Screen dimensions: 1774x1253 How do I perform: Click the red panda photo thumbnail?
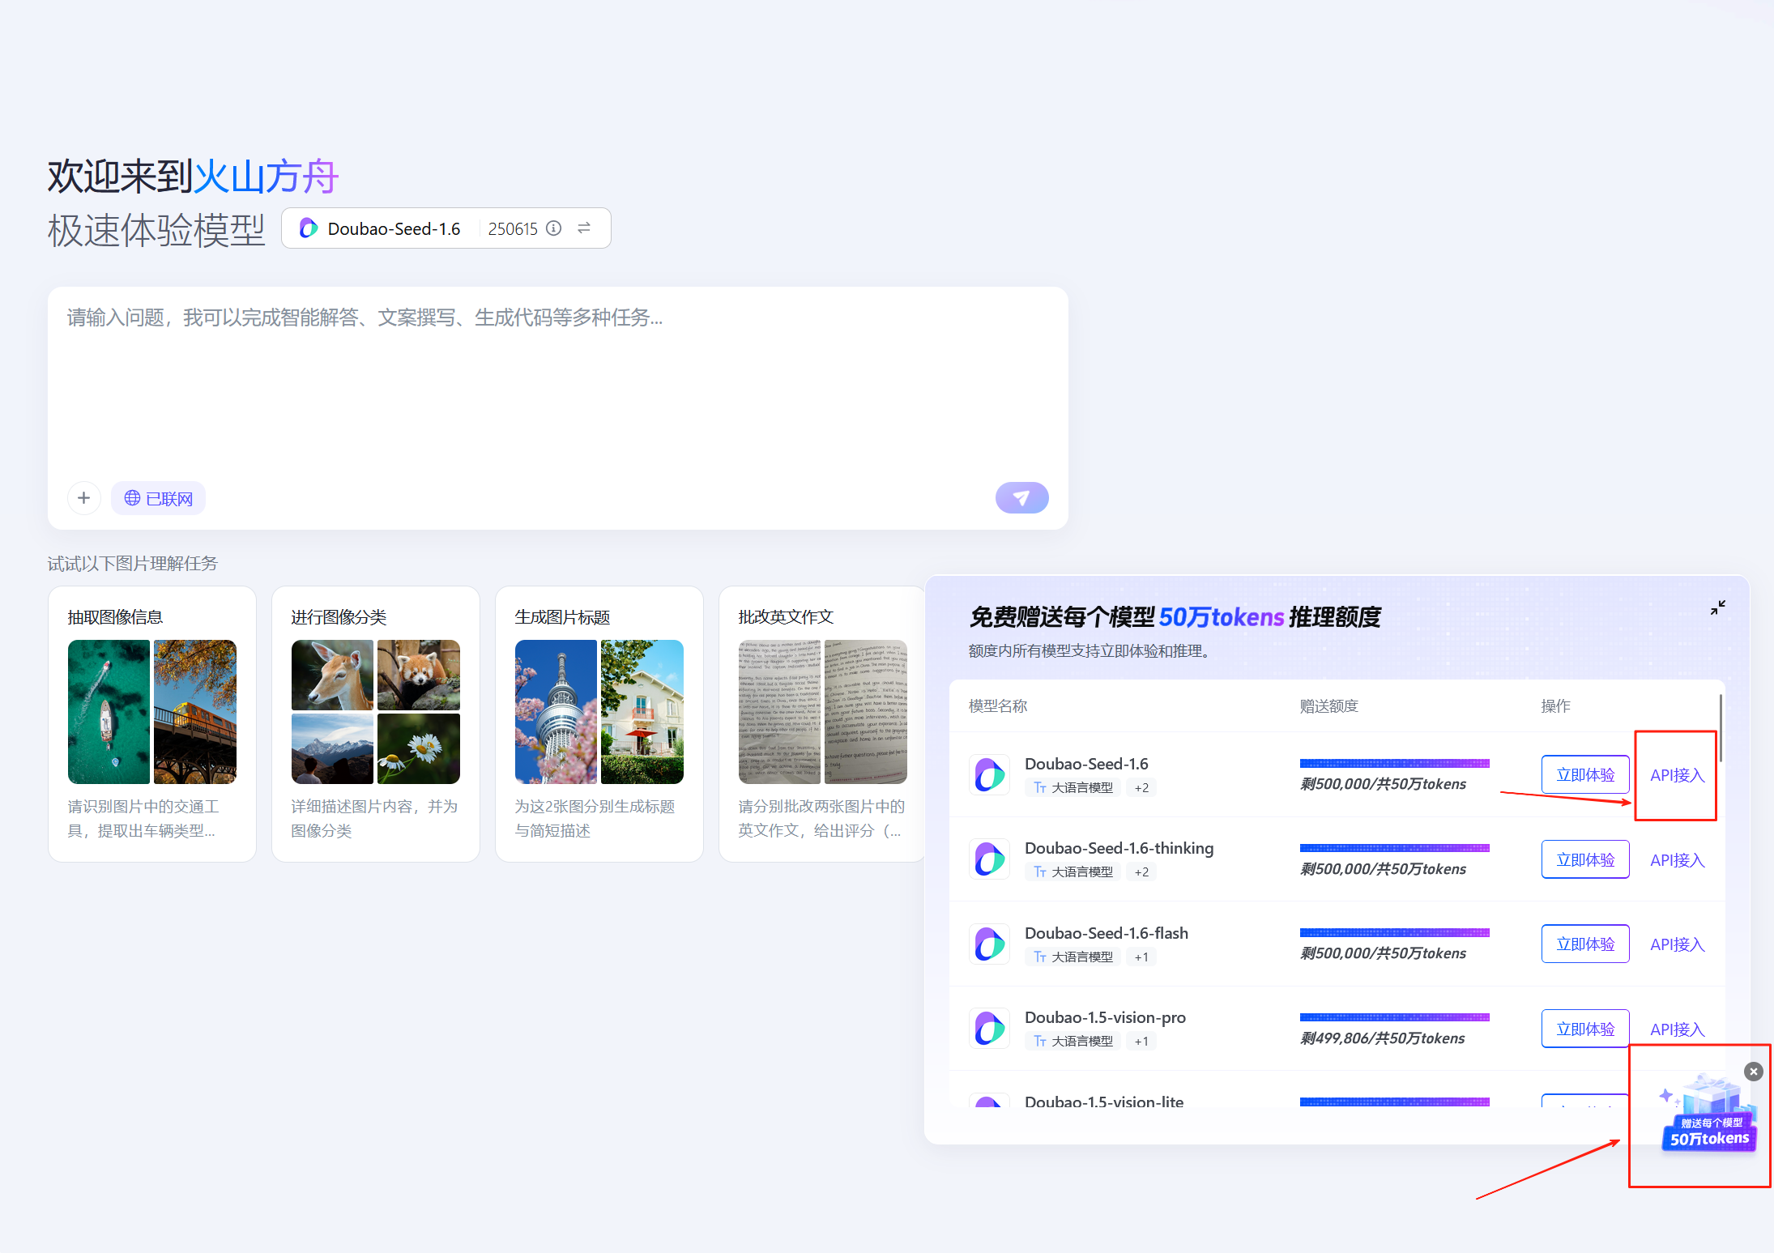(419, 675)
